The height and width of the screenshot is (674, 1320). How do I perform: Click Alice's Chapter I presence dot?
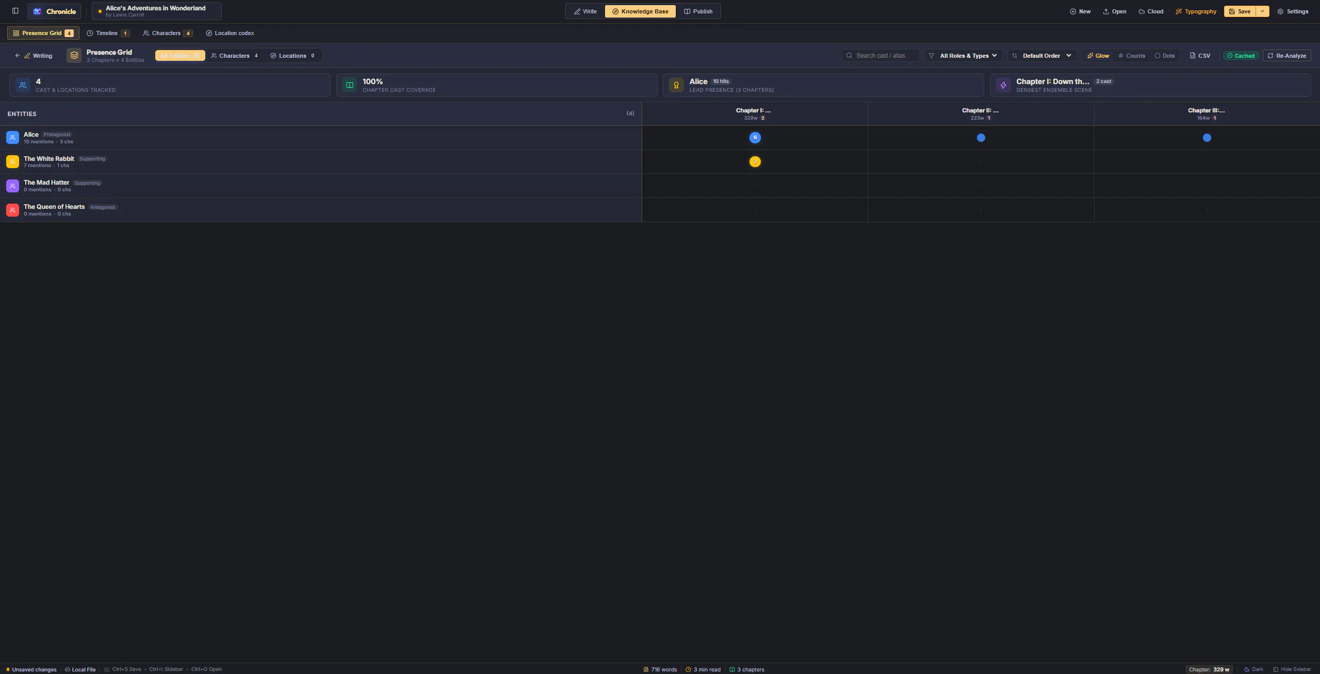[755, 138]
